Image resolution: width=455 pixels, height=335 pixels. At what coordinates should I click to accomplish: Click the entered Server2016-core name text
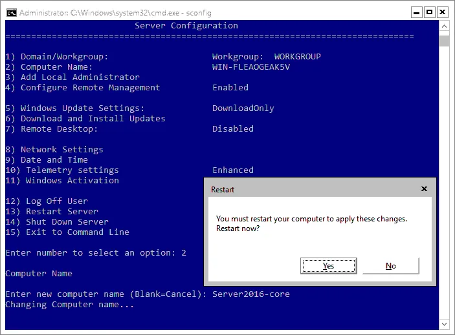(x=251, y=294)
